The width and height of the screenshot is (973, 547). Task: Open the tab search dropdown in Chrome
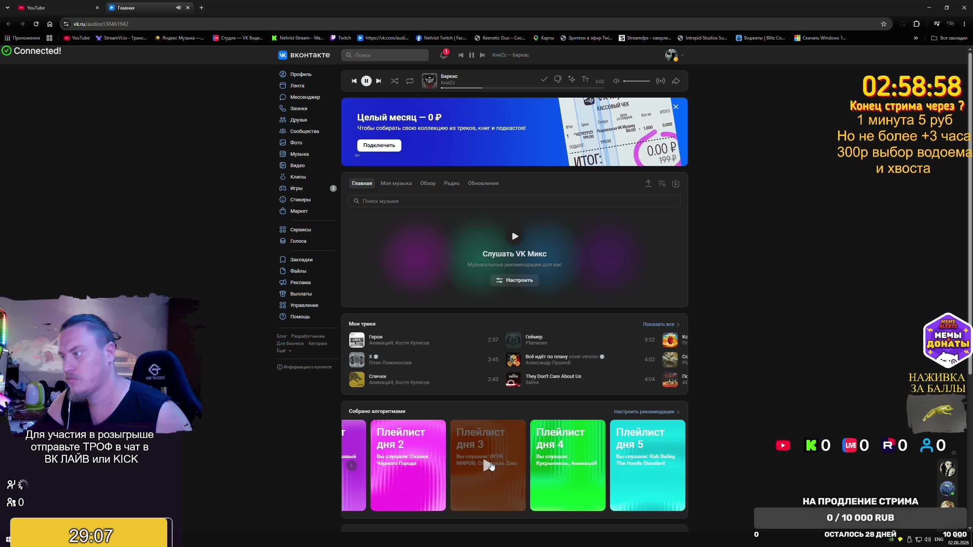click(8, 8)
